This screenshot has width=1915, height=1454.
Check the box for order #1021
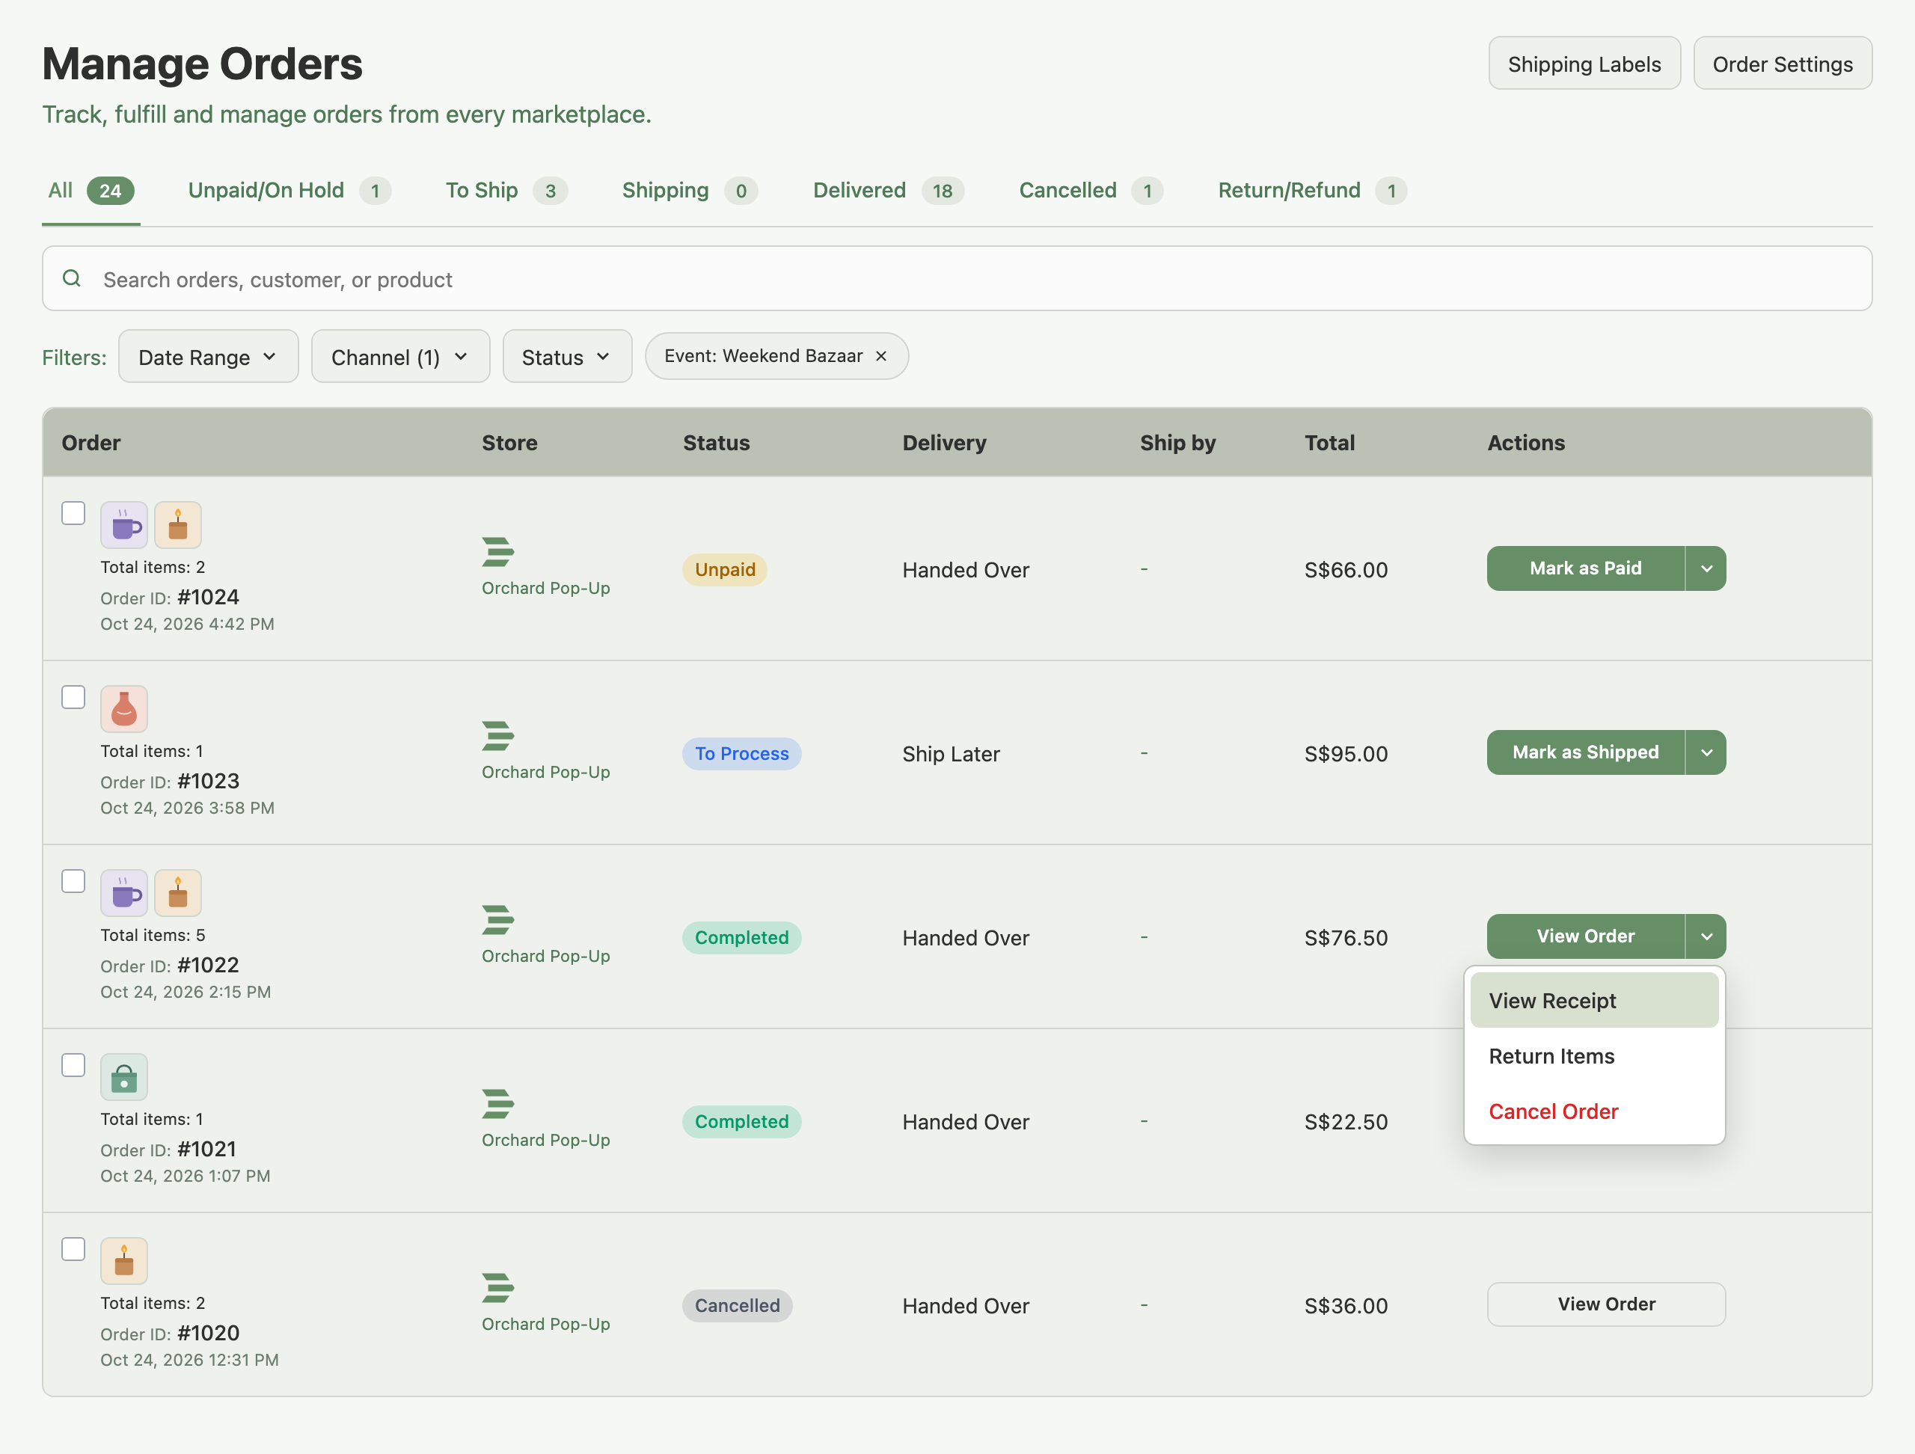click(73, 1065)
